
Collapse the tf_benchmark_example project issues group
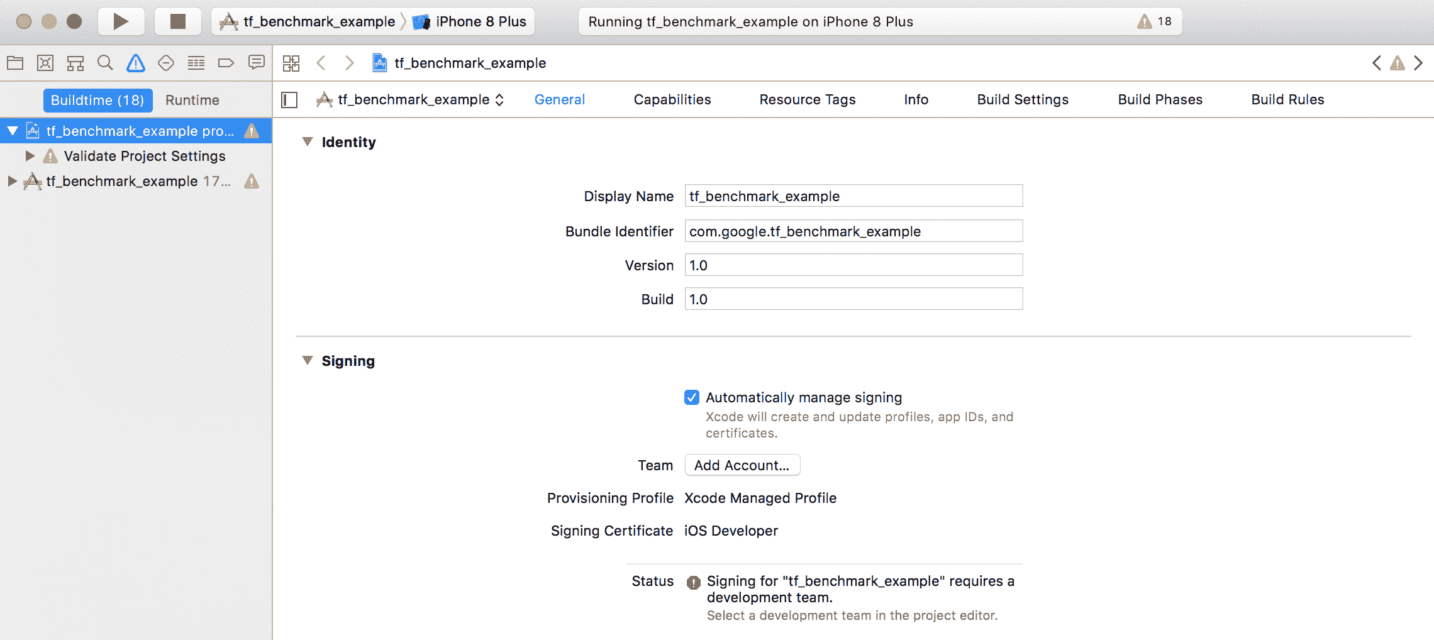(13, 131)
